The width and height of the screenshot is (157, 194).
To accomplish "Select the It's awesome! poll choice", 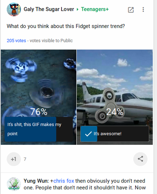I will point(115,134).
